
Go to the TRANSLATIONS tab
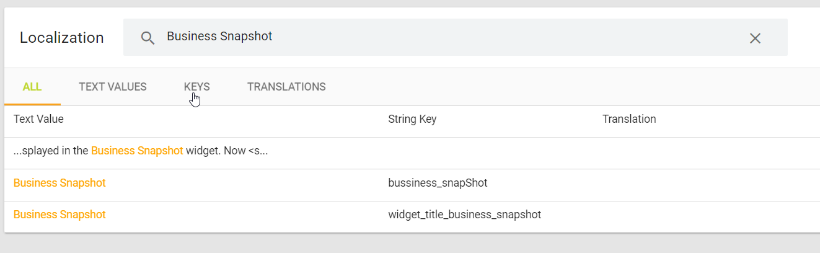tap(286, 87)
